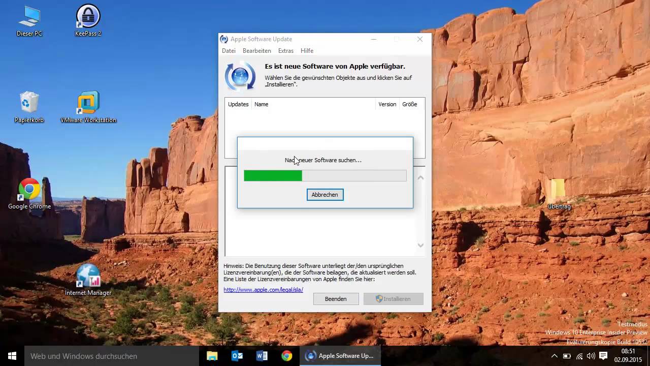Viewport: 650px width, 366px height.
Task: Open Dieser PC desktop icon
Action: click(29, 21)
